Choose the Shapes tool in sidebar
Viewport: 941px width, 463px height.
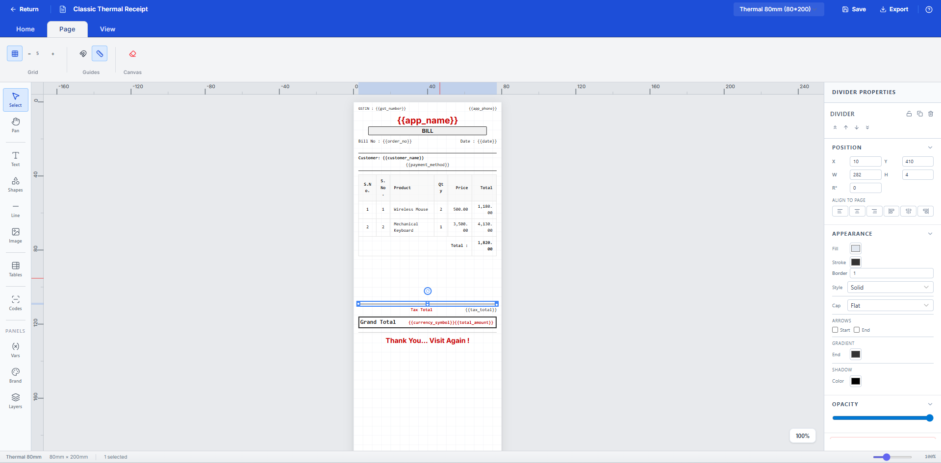(x=16, y=184)
